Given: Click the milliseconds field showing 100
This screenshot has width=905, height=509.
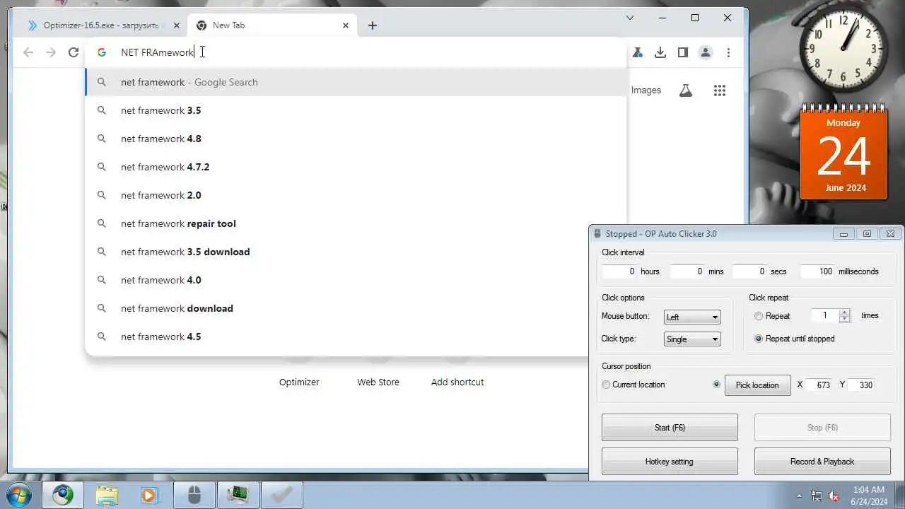Looking at the screenshot, I should click(x=817, y=271).
